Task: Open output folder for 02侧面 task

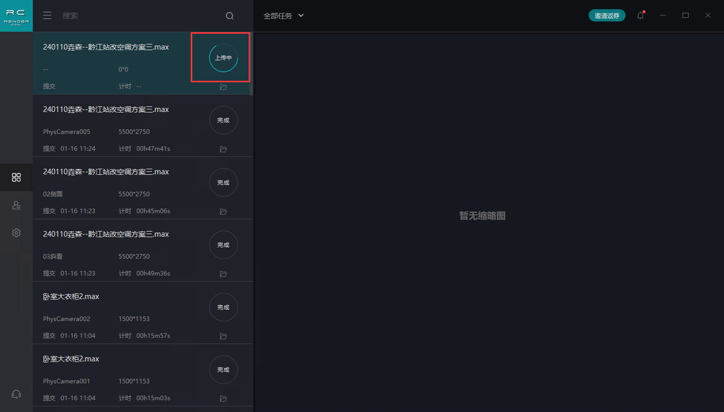Action: coord(223,212)
